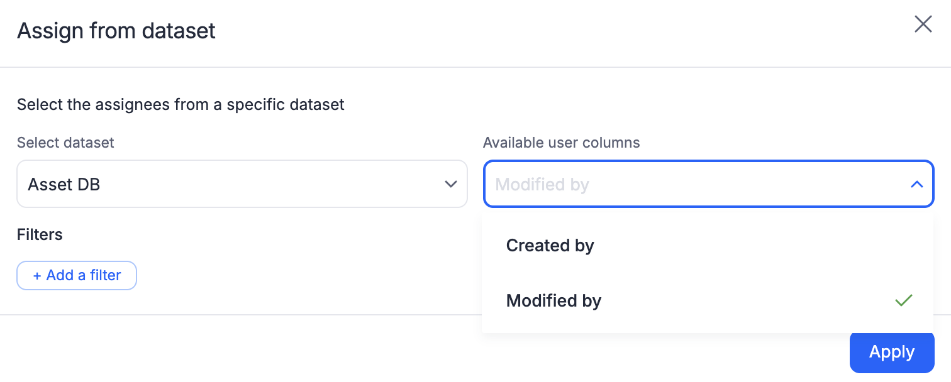Screen dimensions: 951x382
Task: Click the word "Apply" on the blue button
Action: click(x=891, y=352)
